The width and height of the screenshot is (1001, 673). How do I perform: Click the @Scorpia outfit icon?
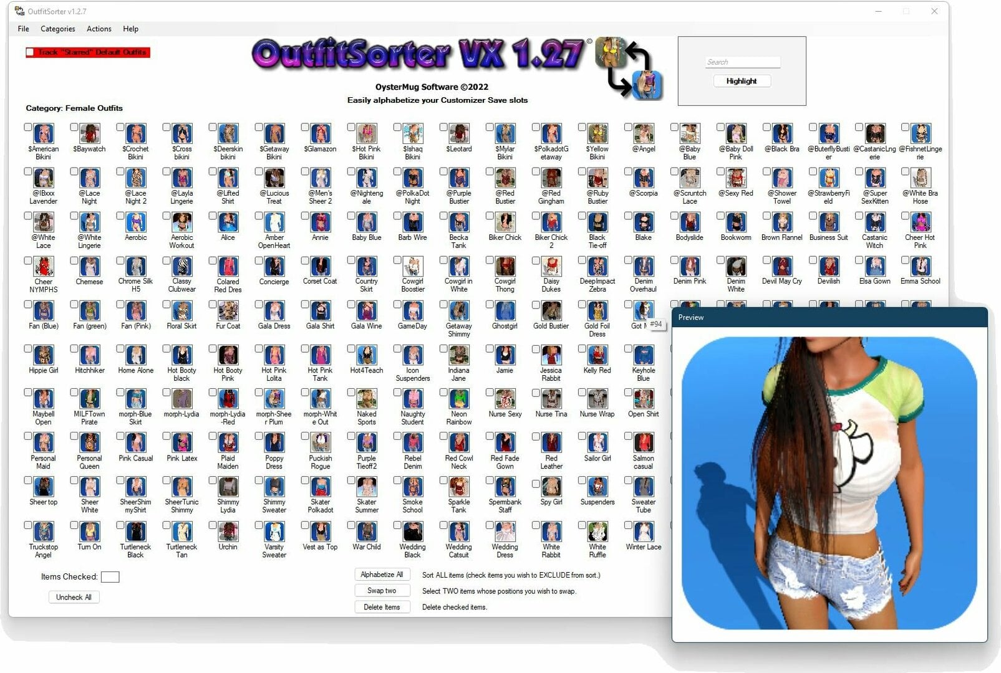644,178
